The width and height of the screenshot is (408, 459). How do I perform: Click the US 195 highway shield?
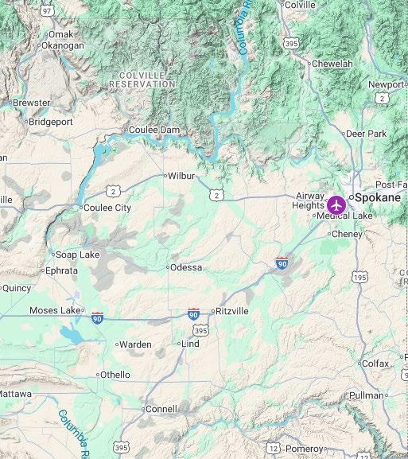click(360, 277)
